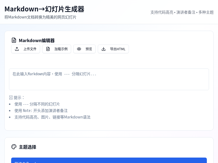Click the 预览 button label

pyautogui.click(x=89, y=49)
